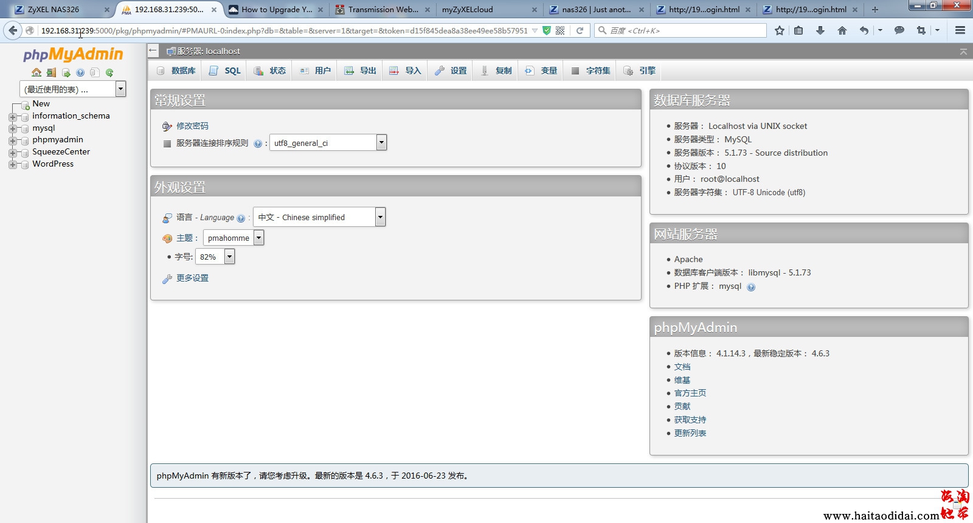Click the 更多设置 more settings link
973x523 pixels.
pos(192,278)
